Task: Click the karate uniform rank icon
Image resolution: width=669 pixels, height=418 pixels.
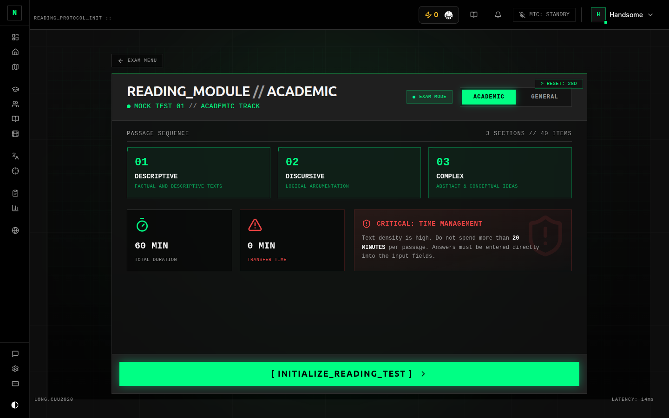Action: (x=448, y=15)
